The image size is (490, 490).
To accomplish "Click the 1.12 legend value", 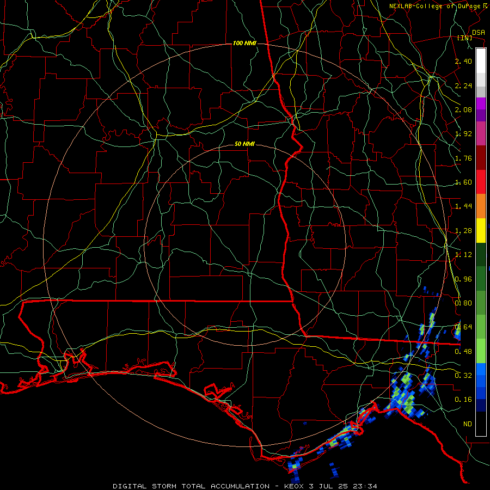I will point(463,254).
